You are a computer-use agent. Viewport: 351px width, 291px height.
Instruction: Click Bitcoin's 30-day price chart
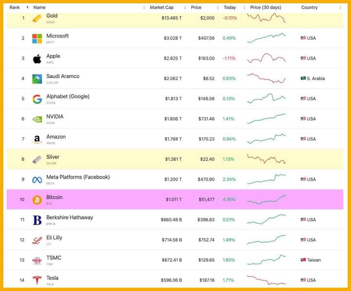point(266,199)
